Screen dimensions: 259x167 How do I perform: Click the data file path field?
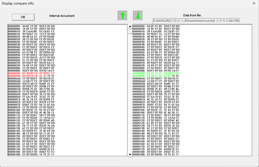click(196, 20)
